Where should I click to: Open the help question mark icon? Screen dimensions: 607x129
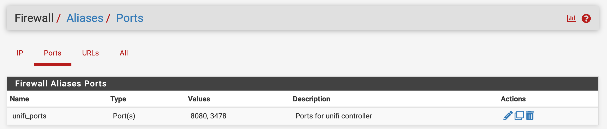(586, 18)
